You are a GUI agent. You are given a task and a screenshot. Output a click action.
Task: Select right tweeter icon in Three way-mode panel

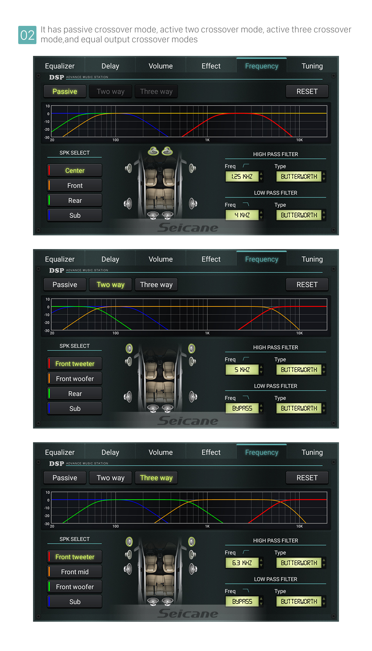click(x=192, y=541)
